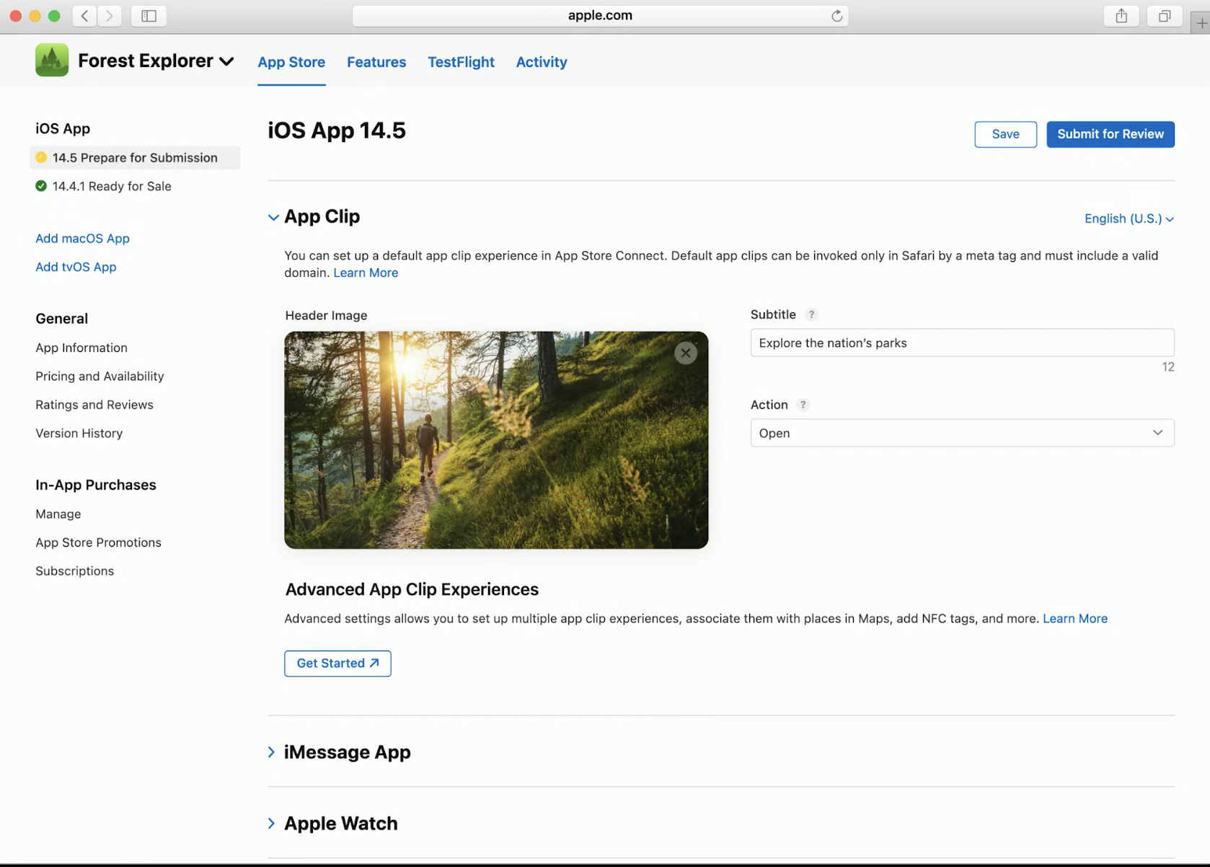
Task: Click Add tvOS App link
Action: point(76,267)
